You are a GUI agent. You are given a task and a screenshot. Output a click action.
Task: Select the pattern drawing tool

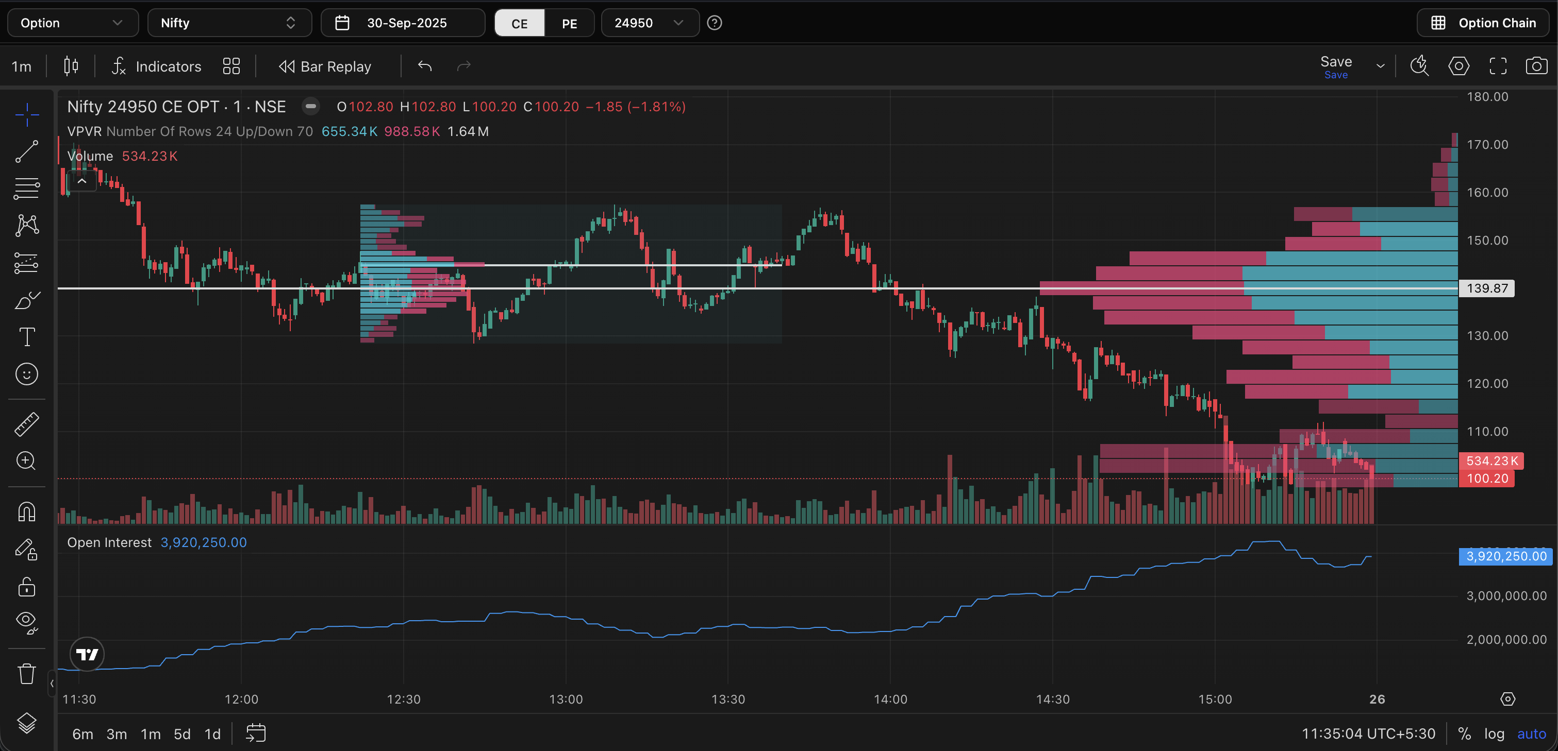pyautogui.click(x=27, y=226)
